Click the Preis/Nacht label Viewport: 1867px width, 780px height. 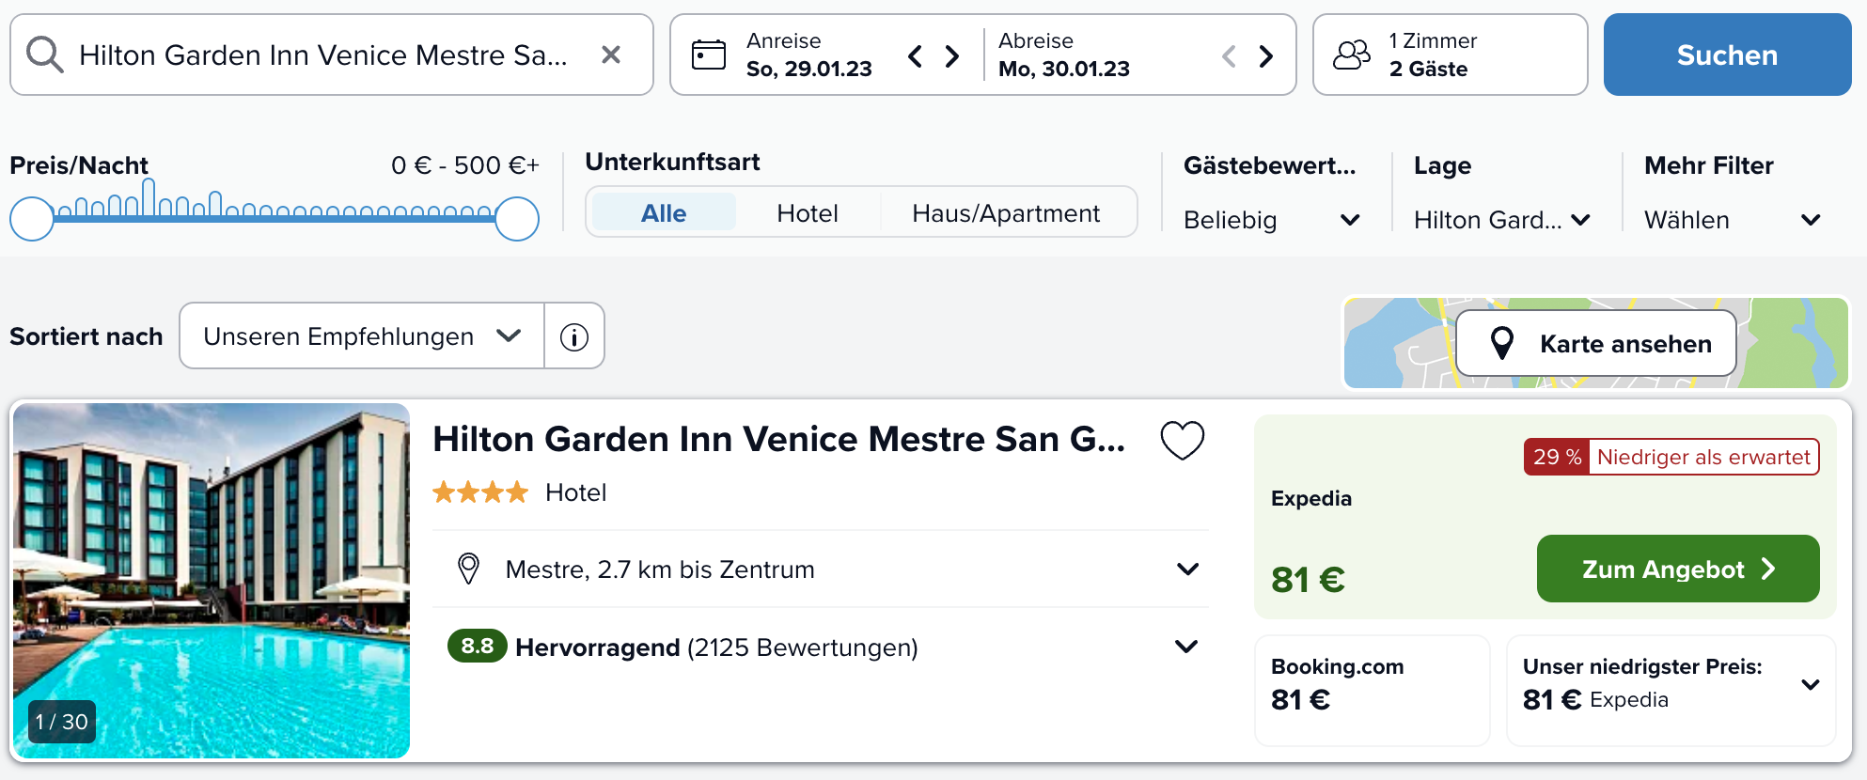pyautogui.click(x=79, y=165)
